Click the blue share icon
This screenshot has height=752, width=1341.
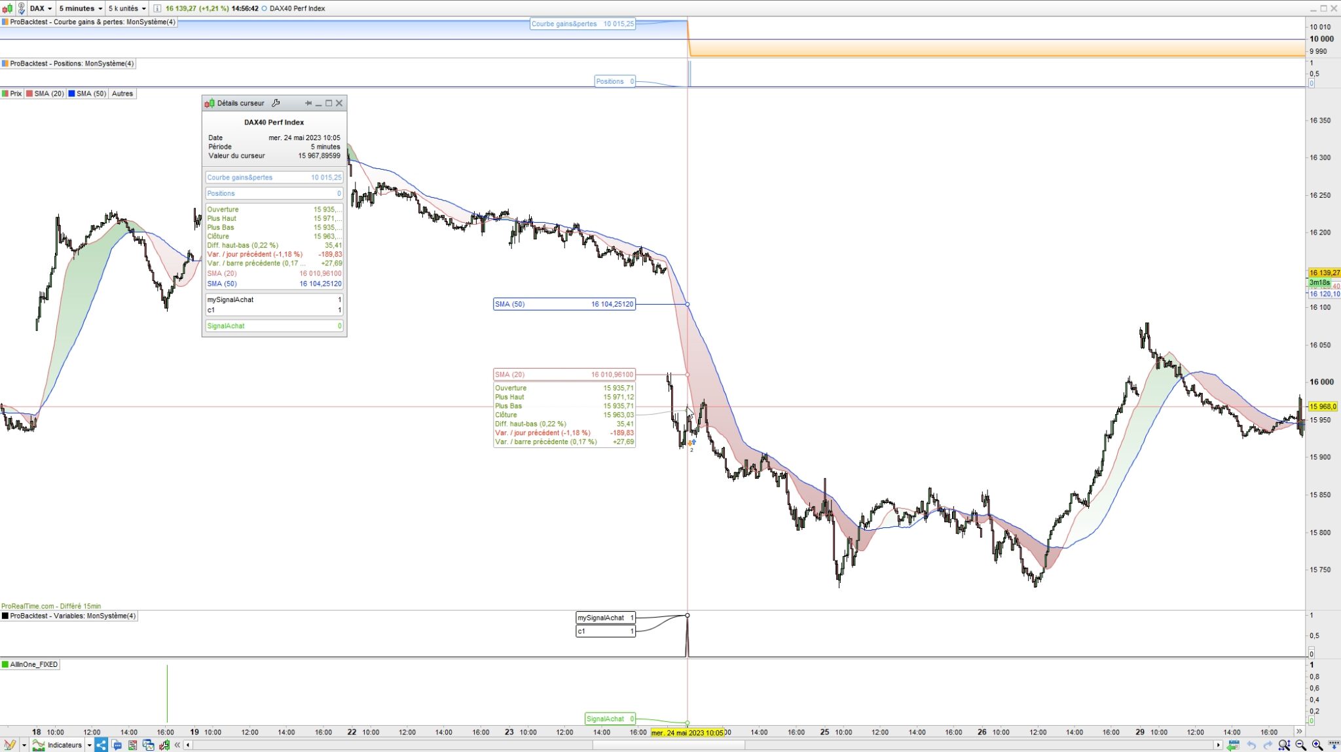tap(101, 745)
